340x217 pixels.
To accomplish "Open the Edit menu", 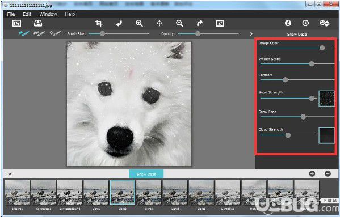I will point(27,14).
